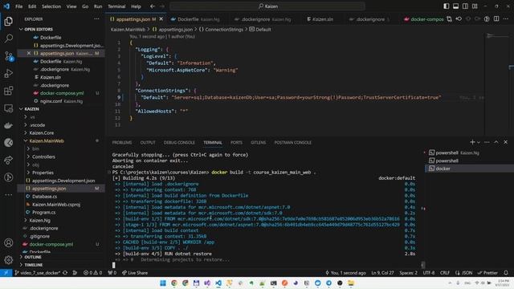Go back with navigation arrow

(x=153, y=6)
